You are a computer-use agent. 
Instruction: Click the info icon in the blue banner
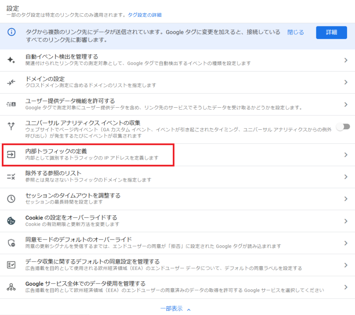click(12, 32)
